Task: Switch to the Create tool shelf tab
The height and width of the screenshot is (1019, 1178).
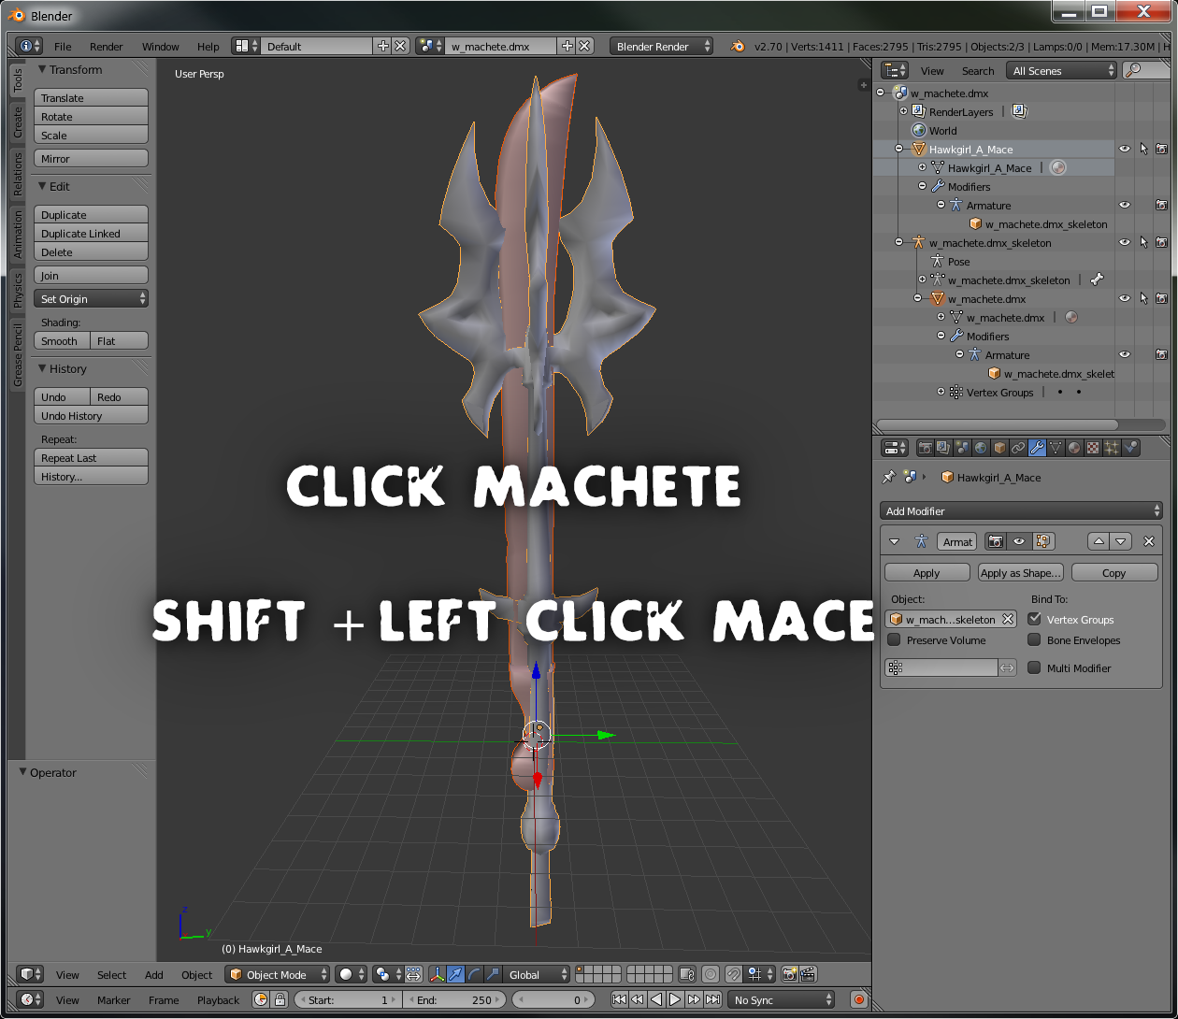Action: [17, 122]
